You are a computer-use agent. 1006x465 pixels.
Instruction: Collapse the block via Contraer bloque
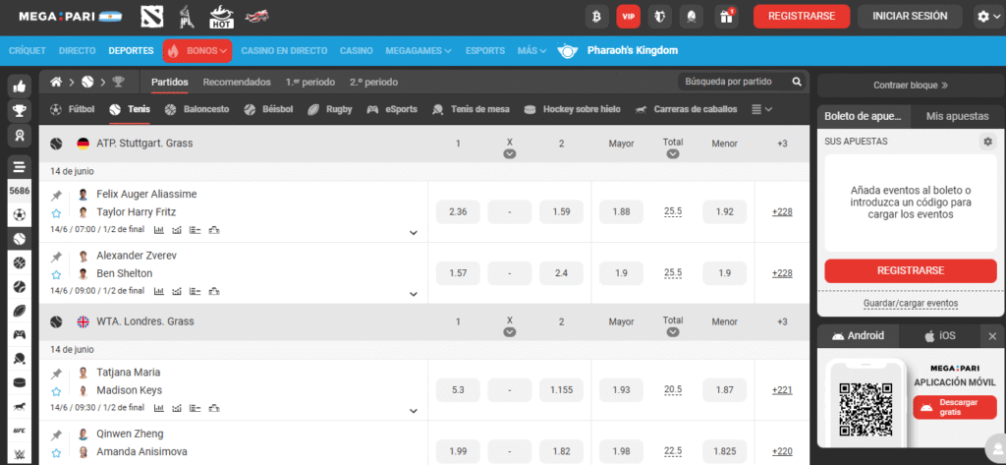pyautogui.click(x=911, y=85)
